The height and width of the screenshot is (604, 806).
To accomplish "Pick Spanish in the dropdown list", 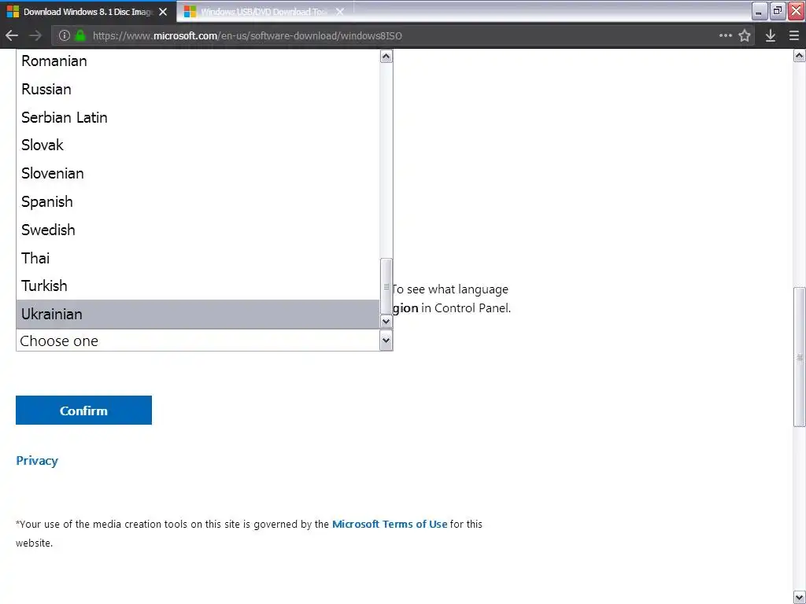I will tap(198, 202).
